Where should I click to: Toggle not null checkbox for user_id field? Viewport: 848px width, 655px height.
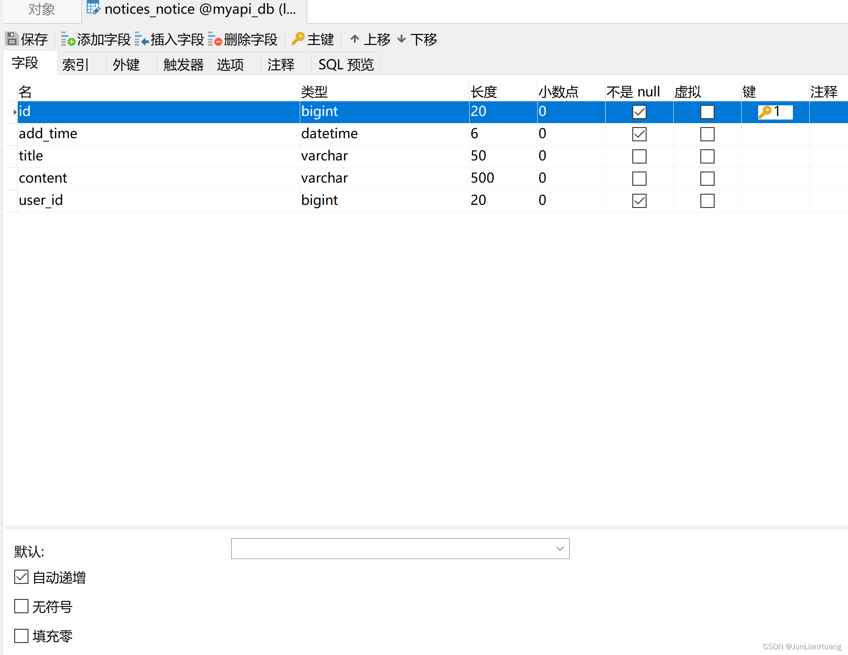tap(639, 201)
